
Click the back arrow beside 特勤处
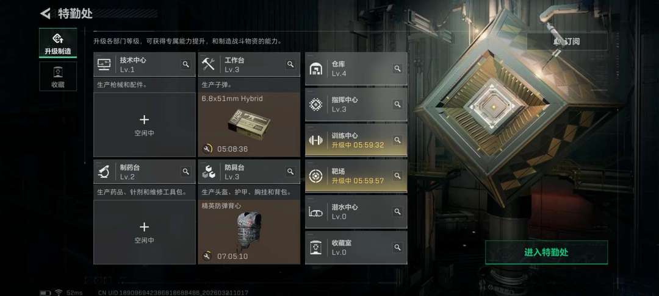(45, 13)
